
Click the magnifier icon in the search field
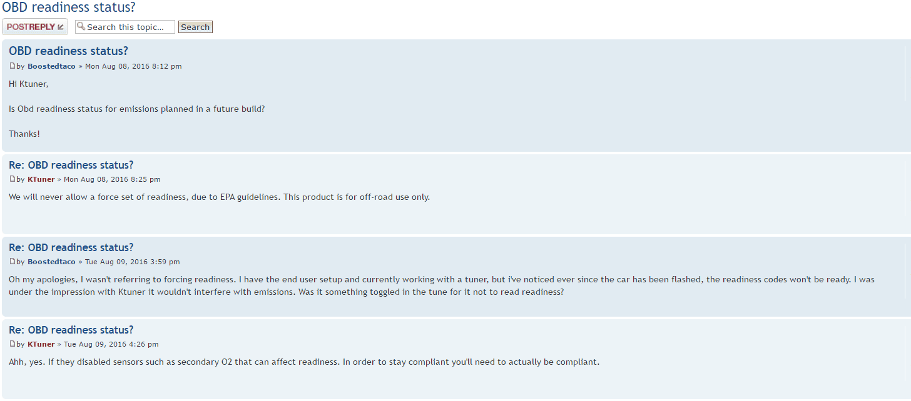(x=81, y=27)
